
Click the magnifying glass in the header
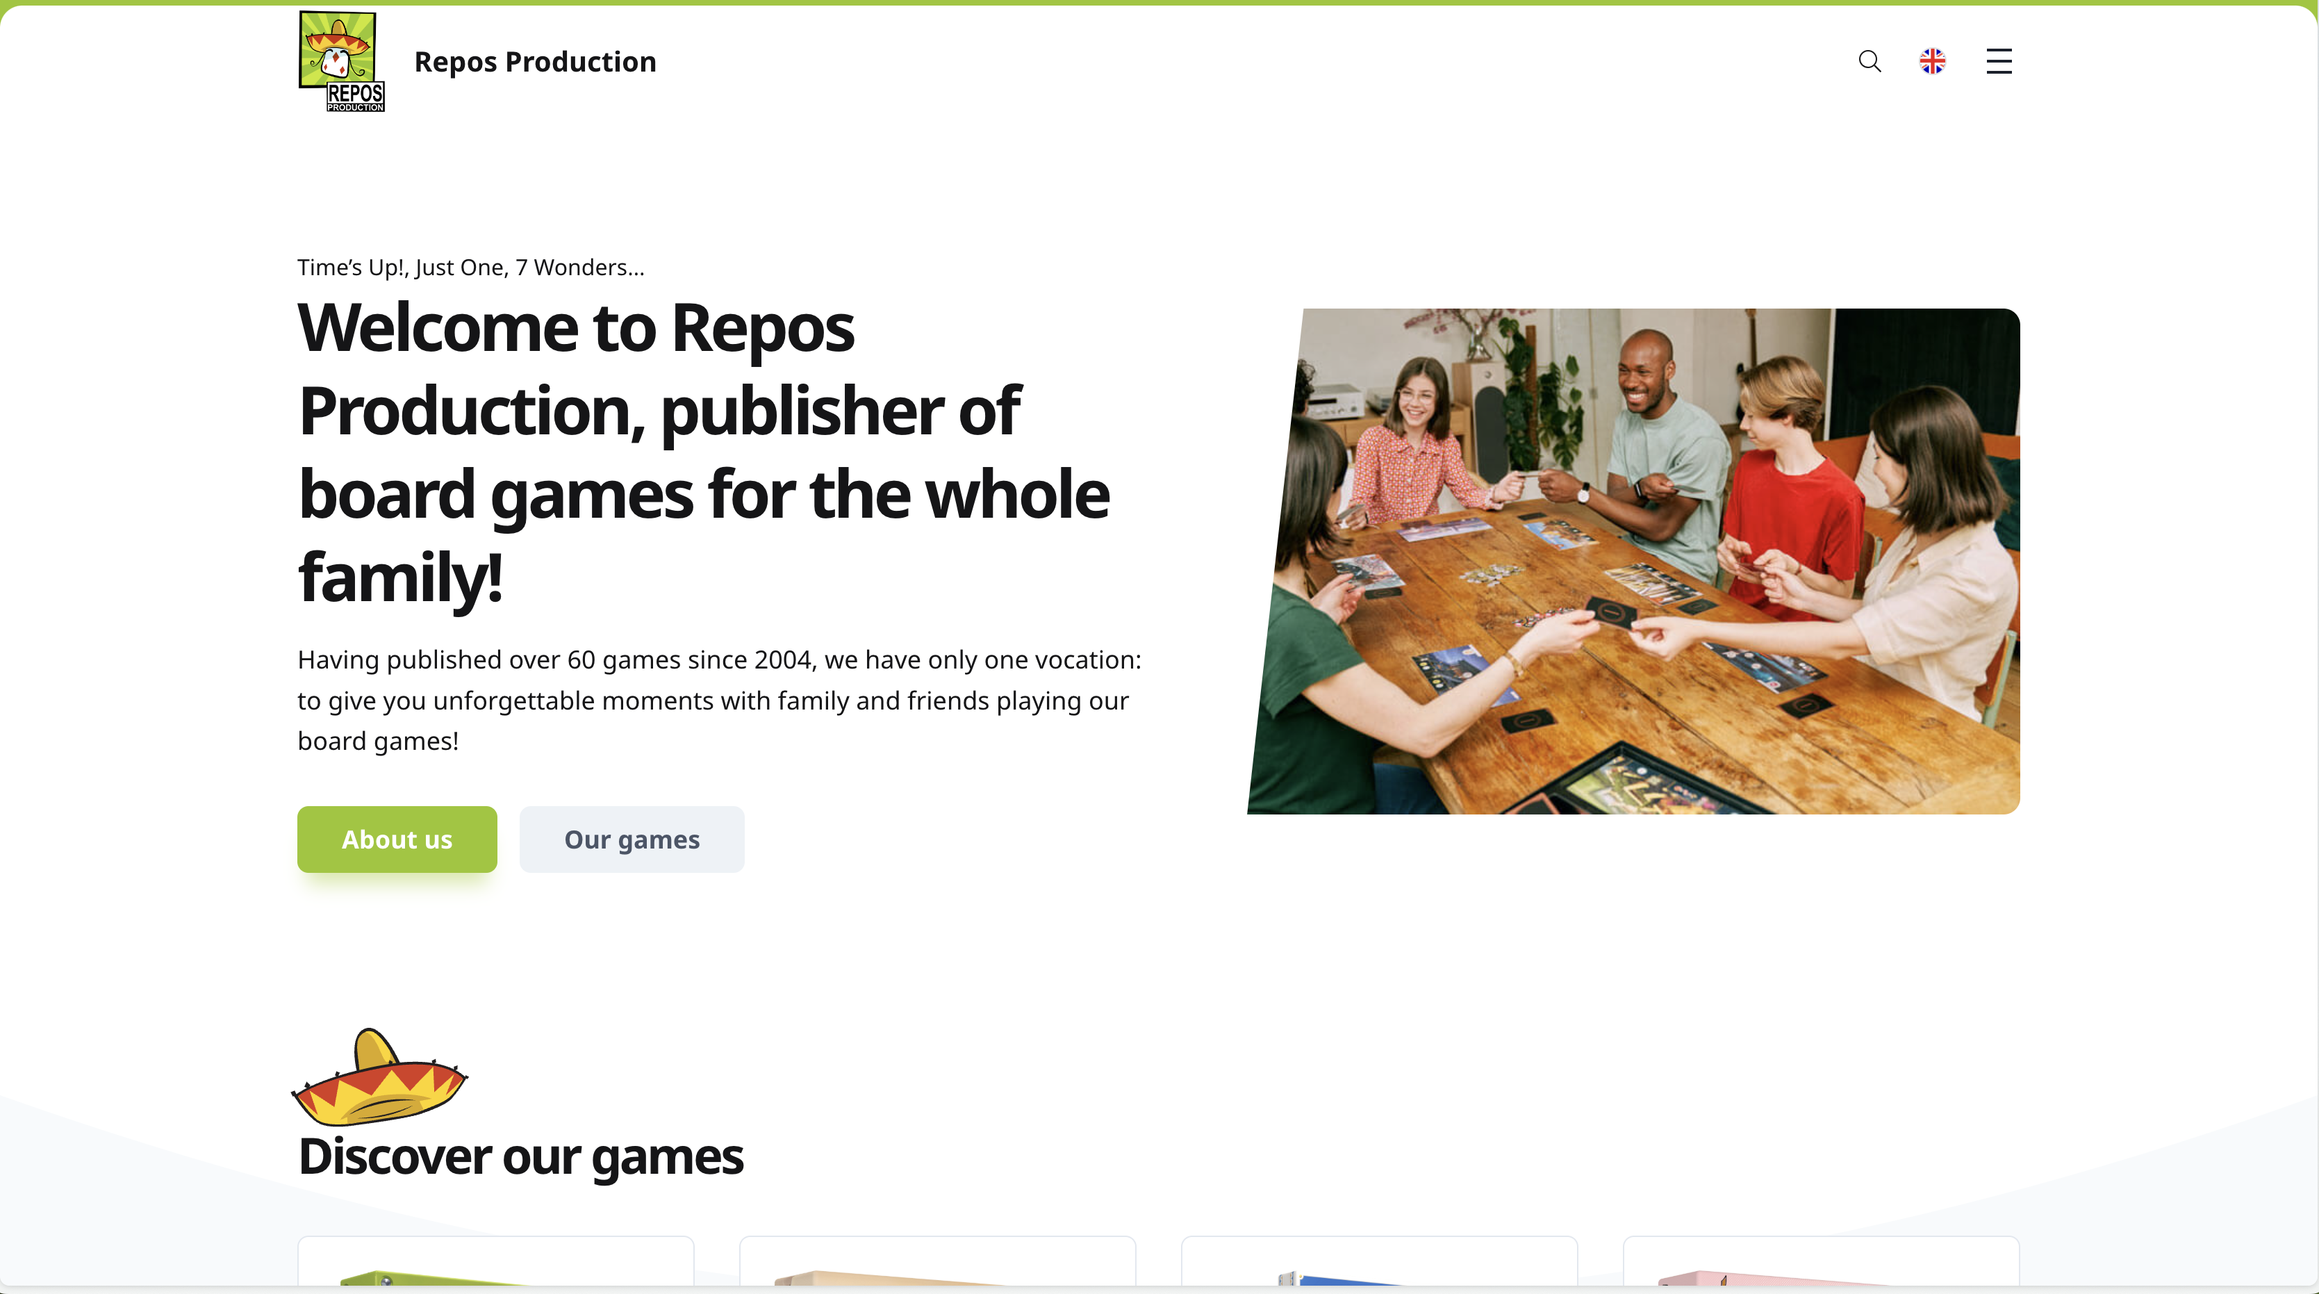coord(1869,60)
